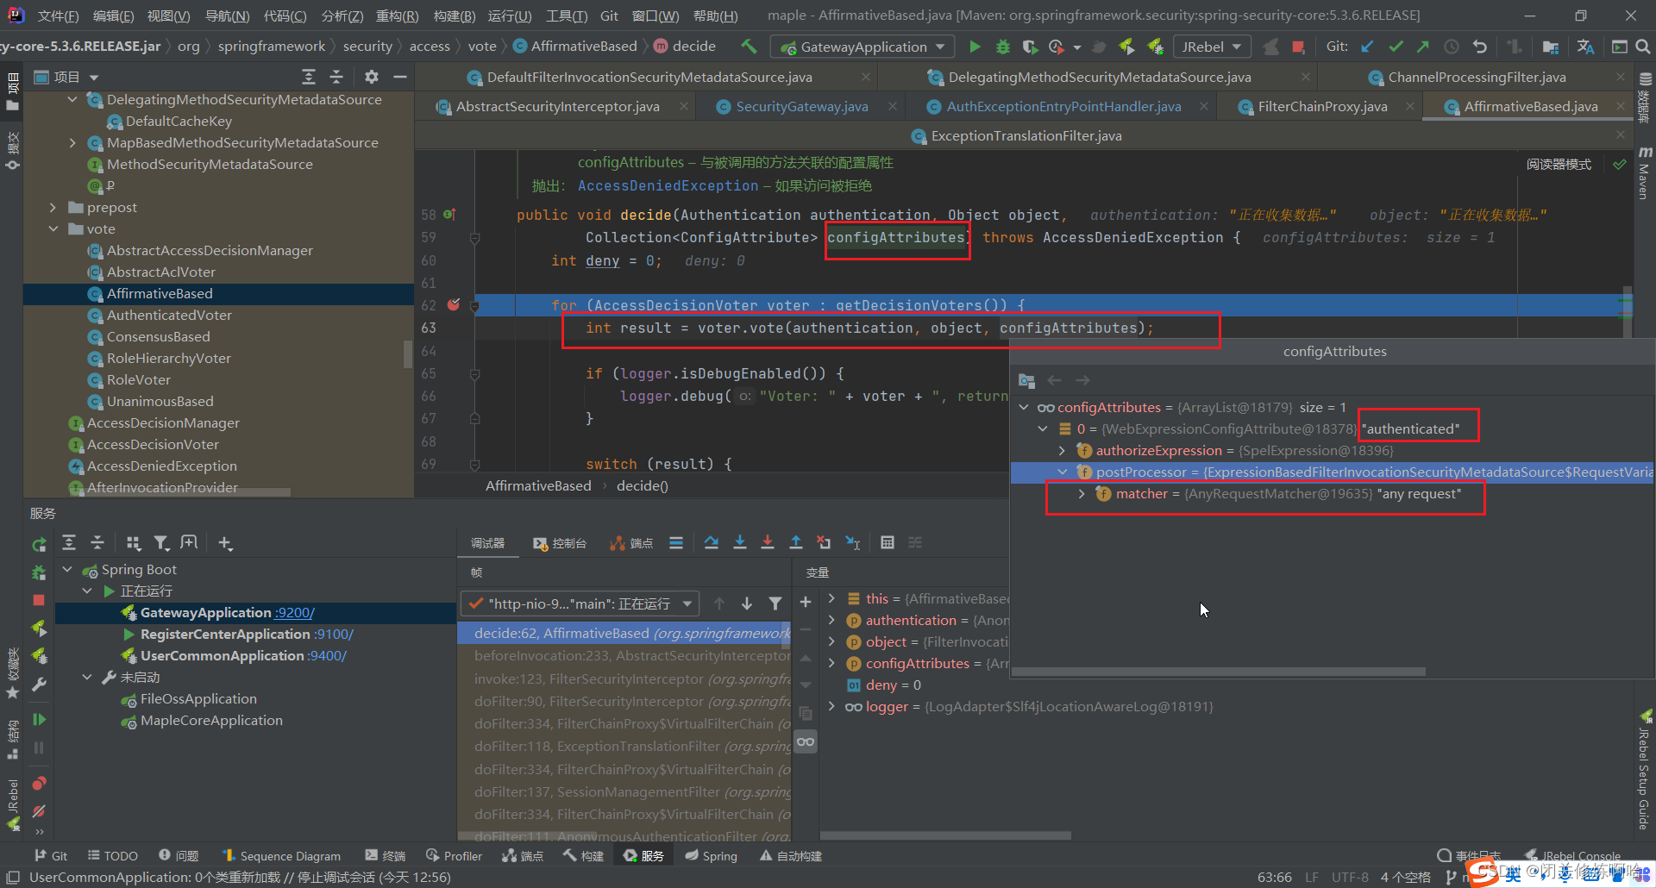
Task: Expand the matcher AnyRequestMatcher variable
Action: pos(1082,493)
